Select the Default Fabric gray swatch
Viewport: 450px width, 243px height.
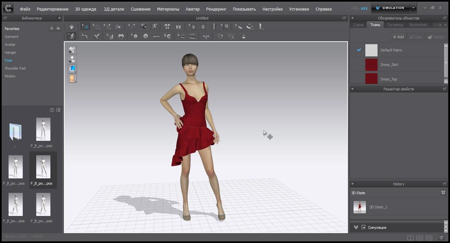pyautogui.click(x=371, y=50)
